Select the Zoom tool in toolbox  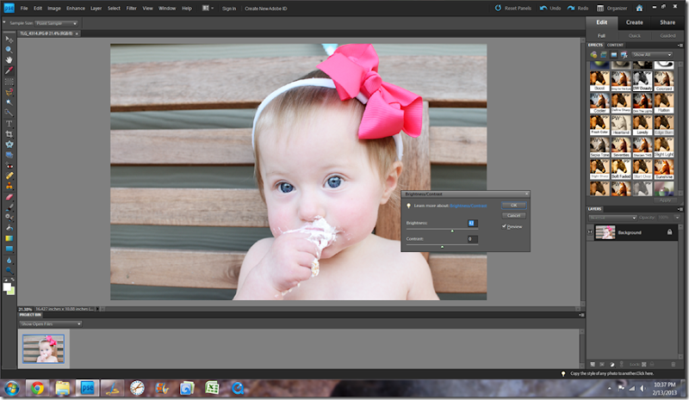[x=9, y=49]
